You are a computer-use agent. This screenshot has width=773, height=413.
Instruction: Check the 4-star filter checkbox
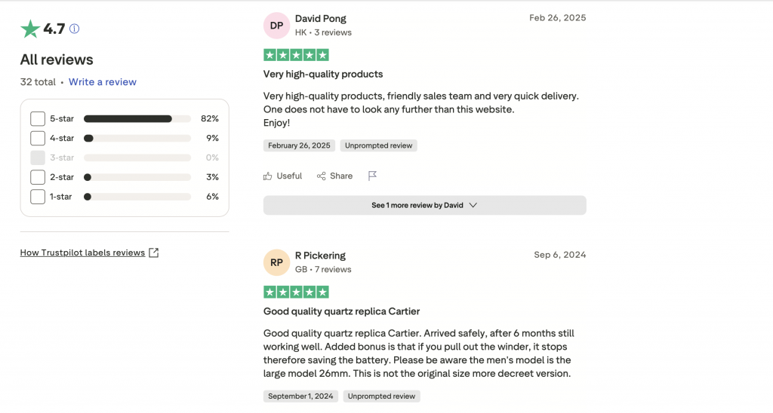[38, 138]
